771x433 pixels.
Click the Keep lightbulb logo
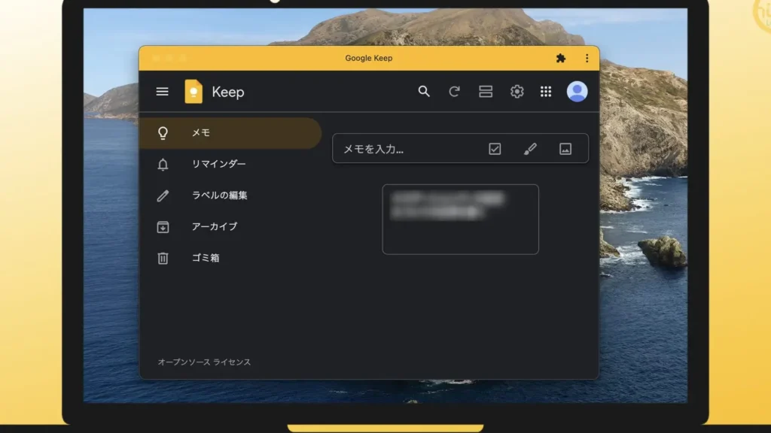pyautogui.click(x=194, y=91)
